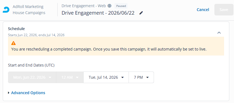Open the start date Mon, Jun 22, 2026 dropdown

pos(32,77)
